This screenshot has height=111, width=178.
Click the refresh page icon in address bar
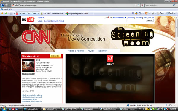click(139, 5)
